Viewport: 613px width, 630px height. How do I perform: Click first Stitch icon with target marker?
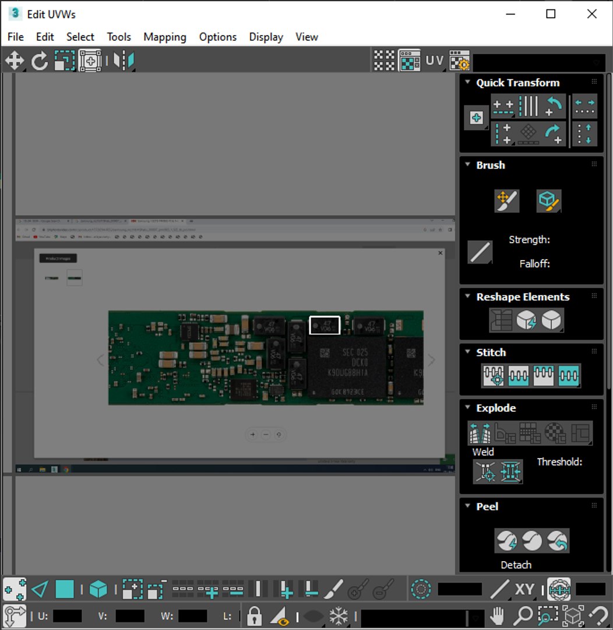tap(494, 376)
